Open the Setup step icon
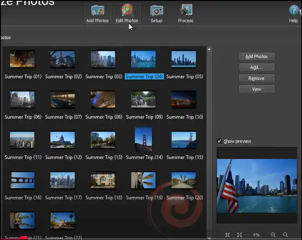 point(156,14)
